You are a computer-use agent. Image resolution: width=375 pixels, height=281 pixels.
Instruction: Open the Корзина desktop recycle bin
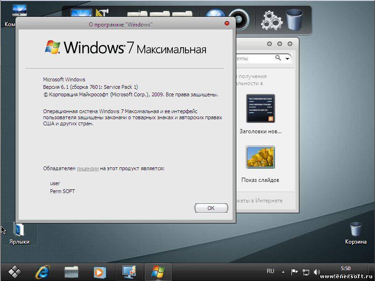[x=356, y=233]
